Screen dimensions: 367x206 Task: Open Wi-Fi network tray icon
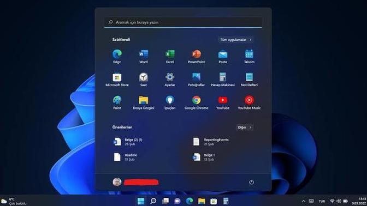pos(332,201)
